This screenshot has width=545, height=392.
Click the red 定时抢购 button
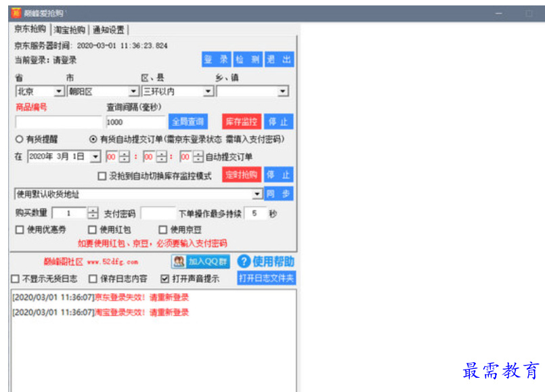[x=242, y=175]
